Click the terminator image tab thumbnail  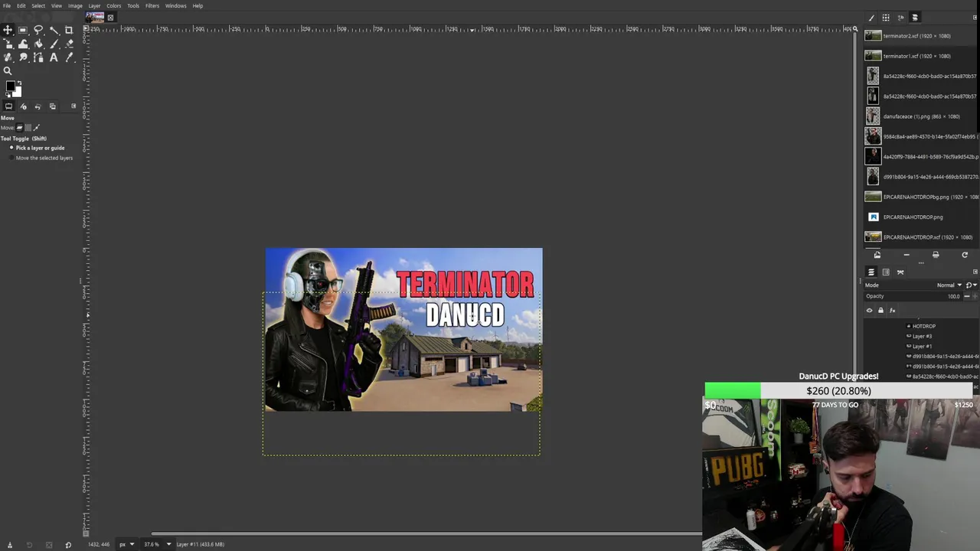95,17
